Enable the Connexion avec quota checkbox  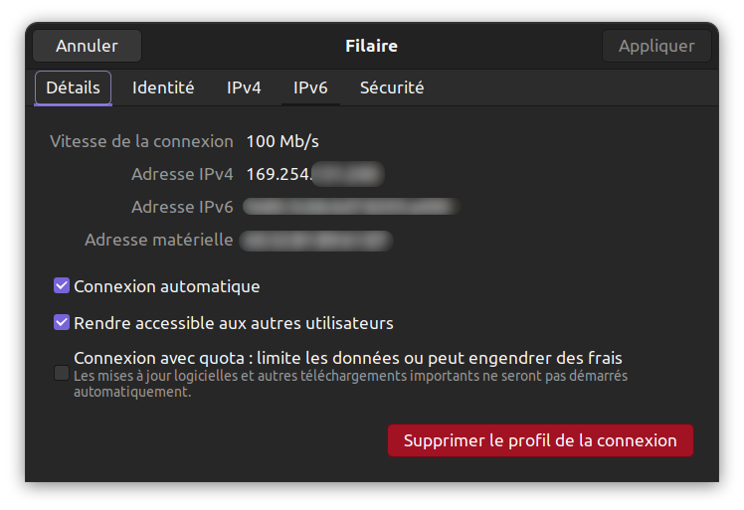[x=62, y=373]
